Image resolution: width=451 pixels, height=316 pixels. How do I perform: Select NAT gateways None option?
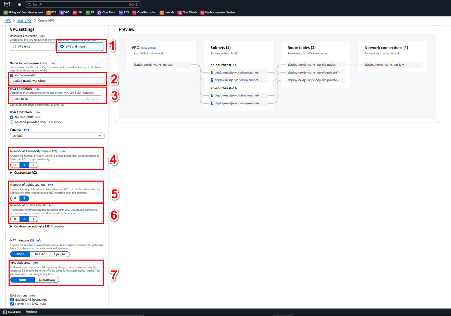pyautogui.click(x=20, y=254)
